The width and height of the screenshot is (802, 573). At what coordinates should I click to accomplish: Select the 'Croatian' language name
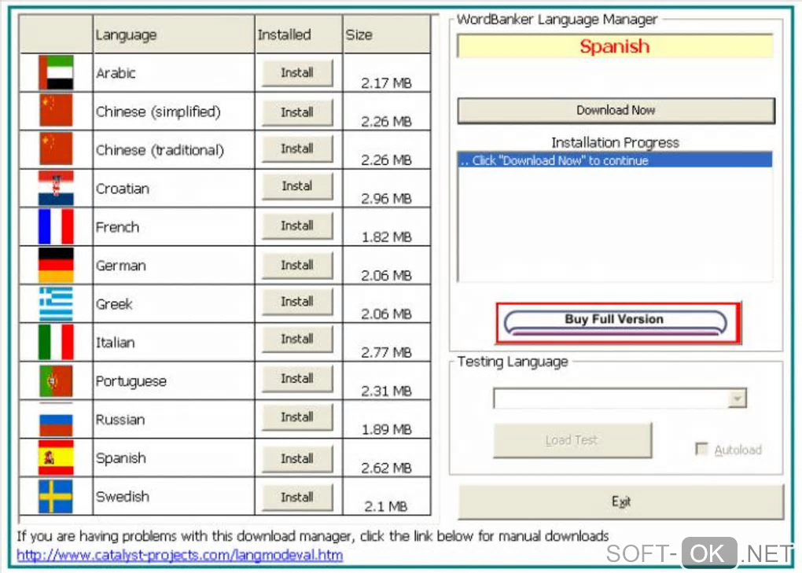(x=123, y=189)
